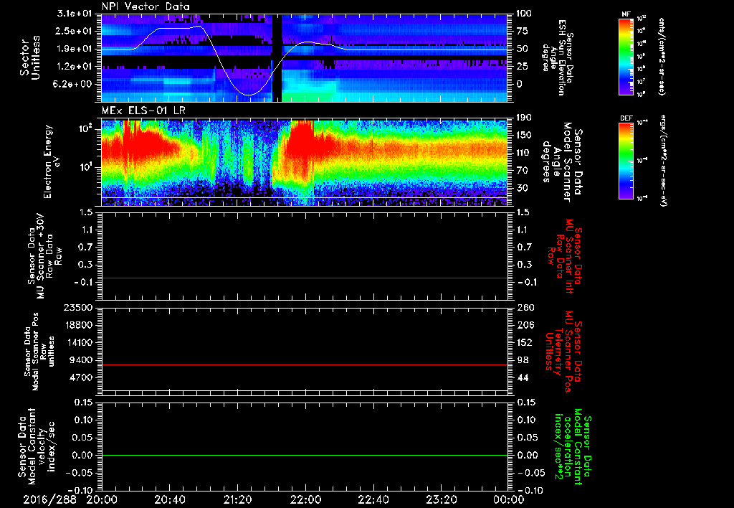Click the "2016/288" date label
Viewport: 734px width, 508px height.
tap(50, 499)
